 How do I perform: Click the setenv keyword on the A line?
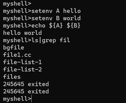pos(42,11)
